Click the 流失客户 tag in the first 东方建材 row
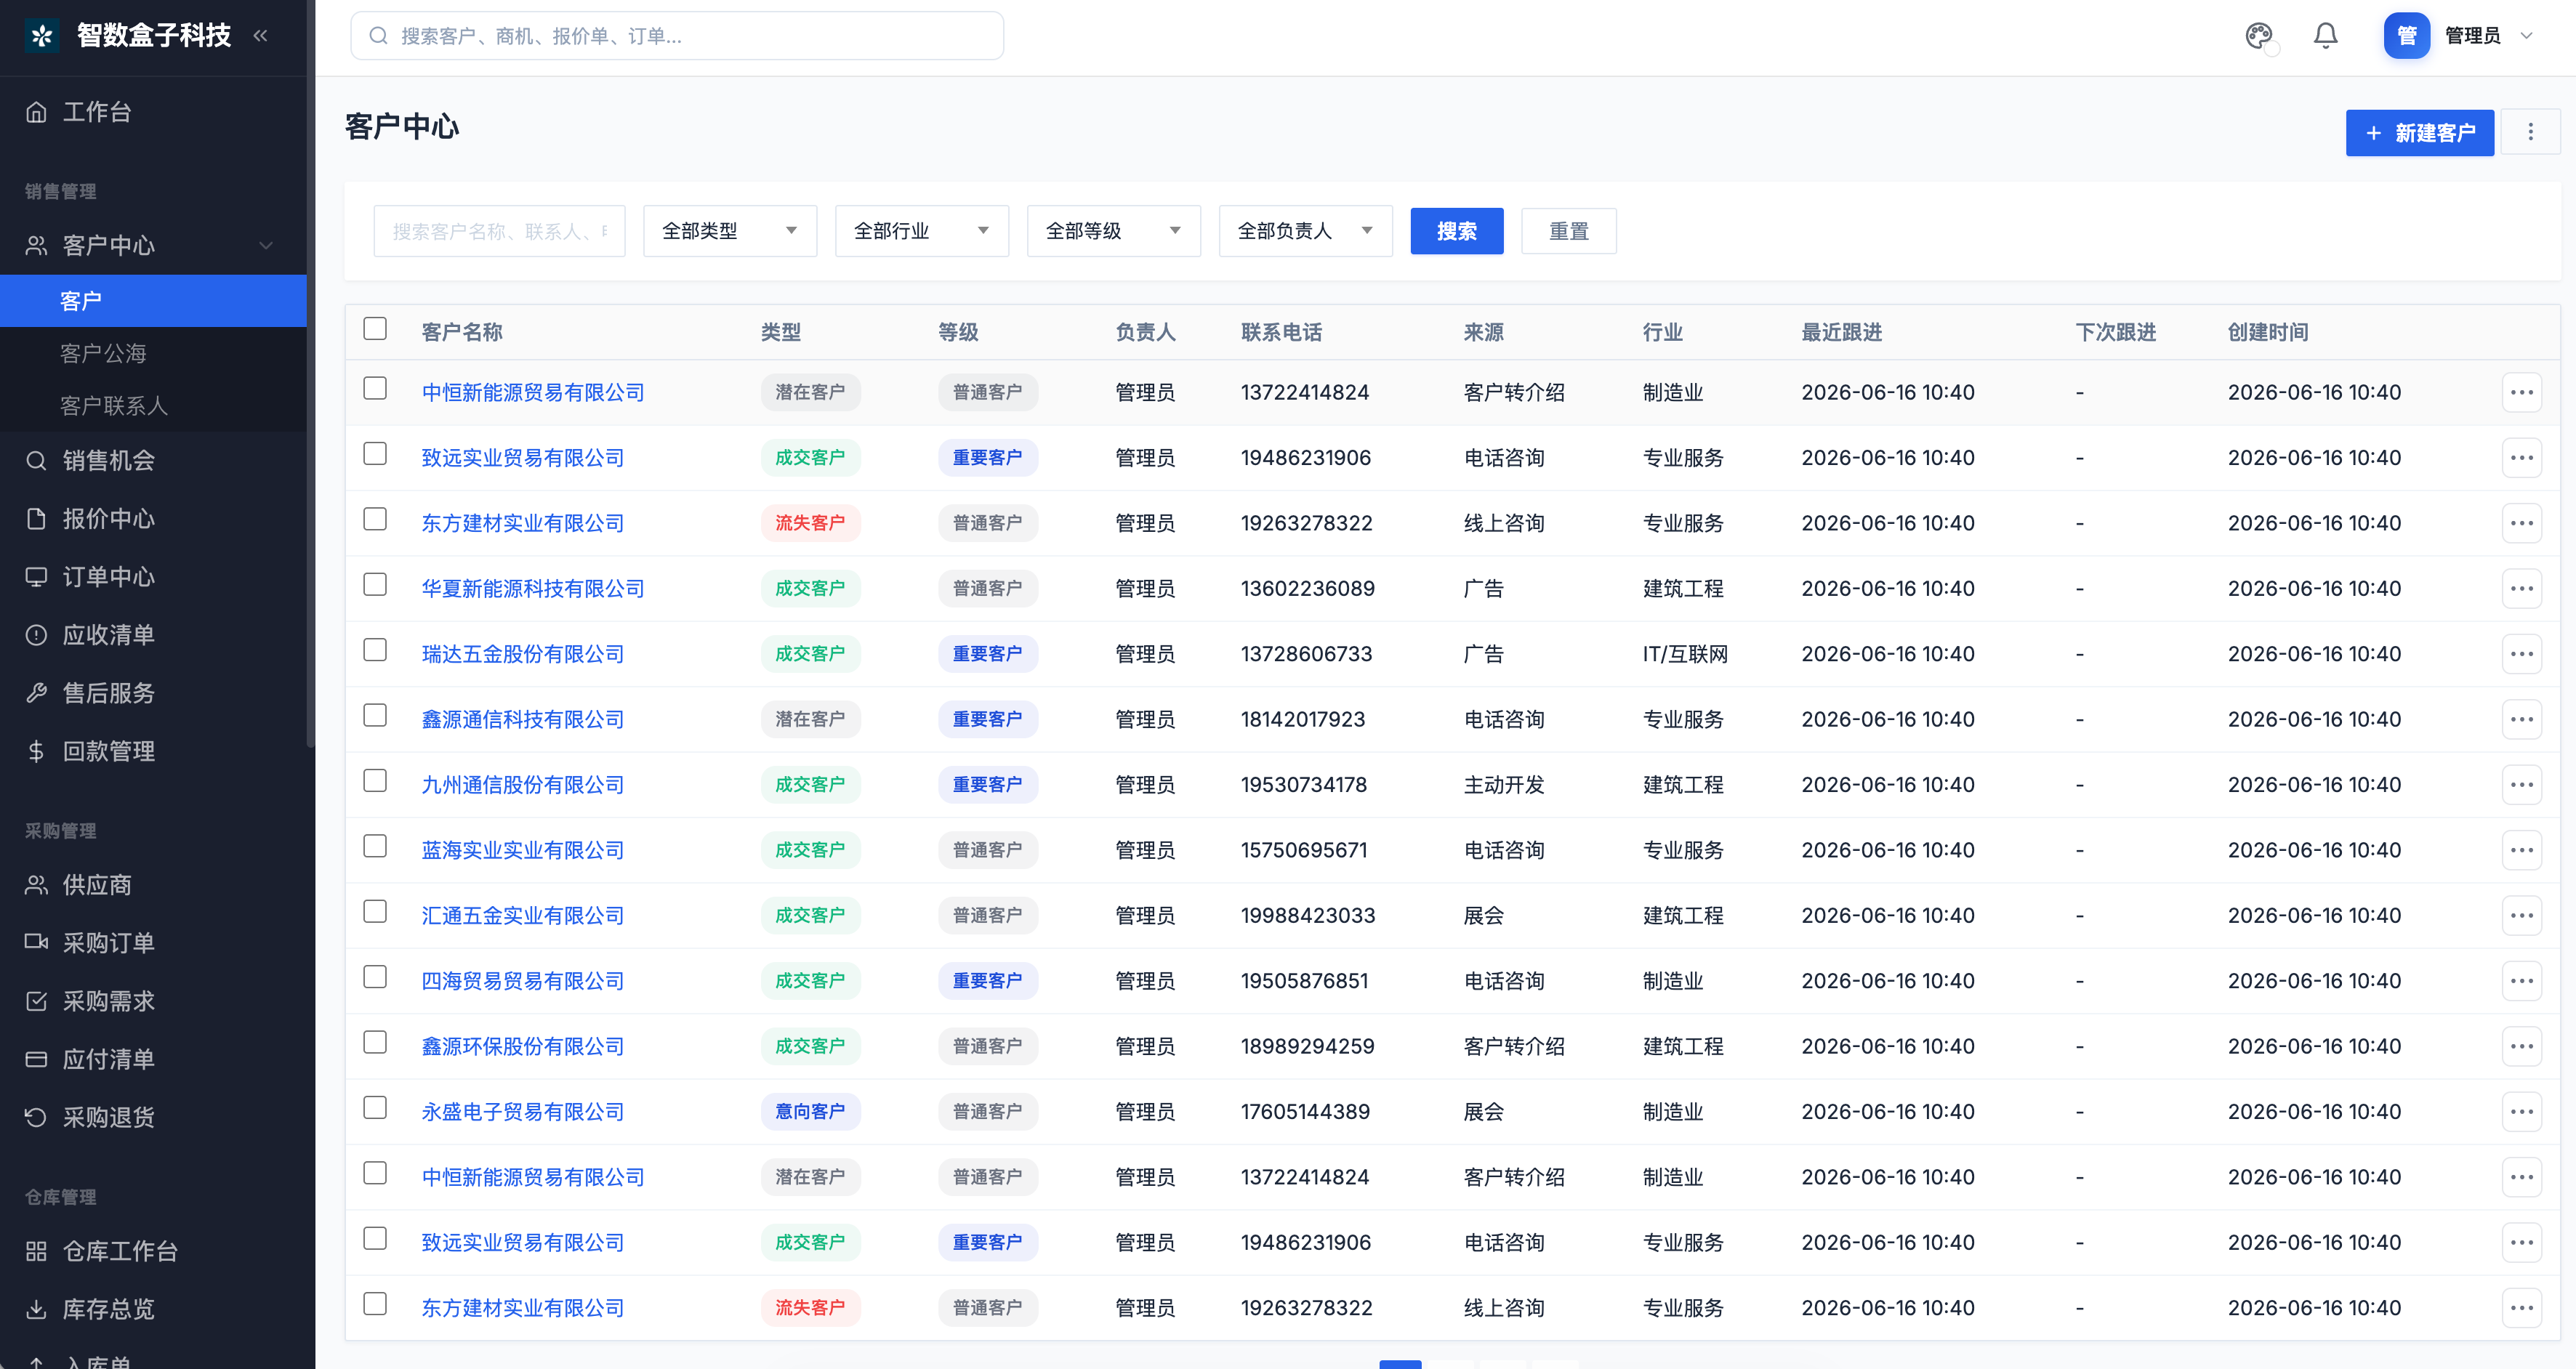 (810, 523)
